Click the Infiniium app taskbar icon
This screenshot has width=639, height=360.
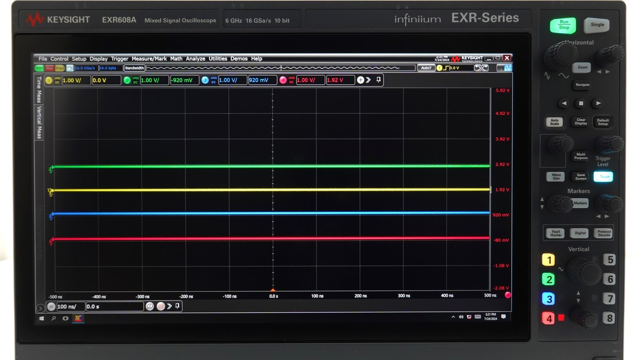(78, 318)
